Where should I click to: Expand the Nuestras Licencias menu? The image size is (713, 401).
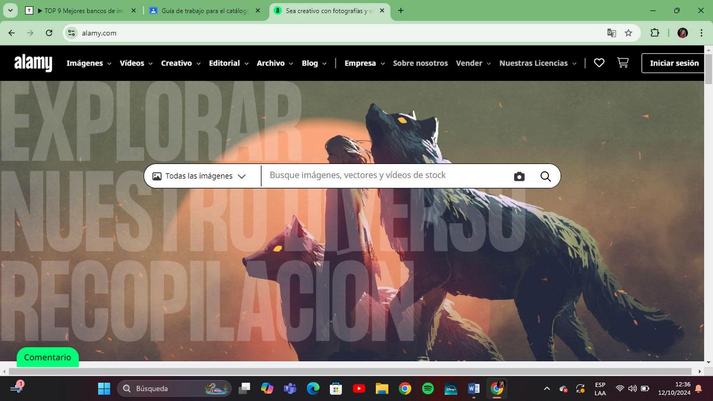click(x=538, y=63)
